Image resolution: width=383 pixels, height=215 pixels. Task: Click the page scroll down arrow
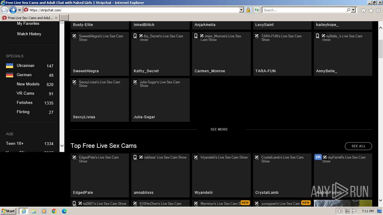tap(381, 200)
